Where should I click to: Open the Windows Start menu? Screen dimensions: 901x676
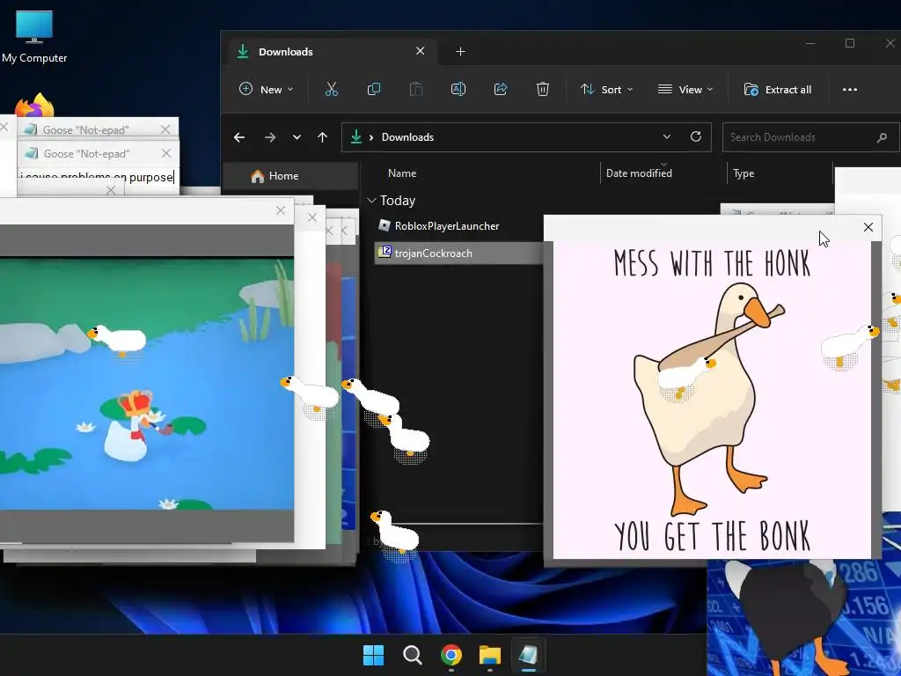pos(373,655)
